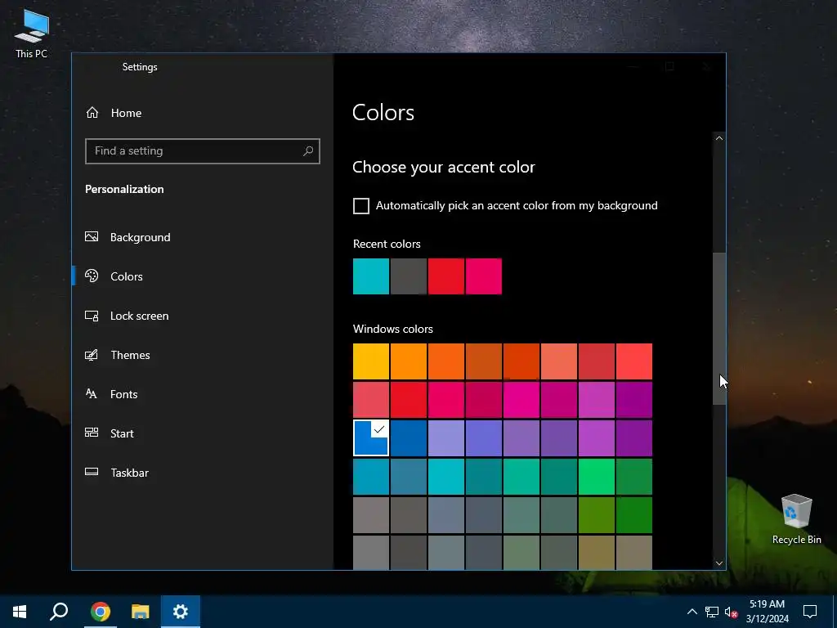Open the Windows Start menu button
The height and width of the screenshot is (628, 837).
[x=20, y=612]
